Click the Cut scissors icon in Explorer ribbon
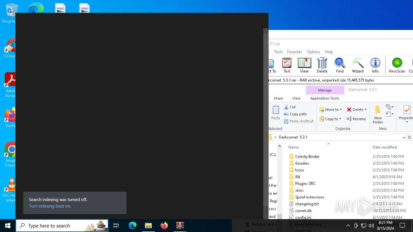Viewport: 413px width, 232px height. (x=290, y=107)
